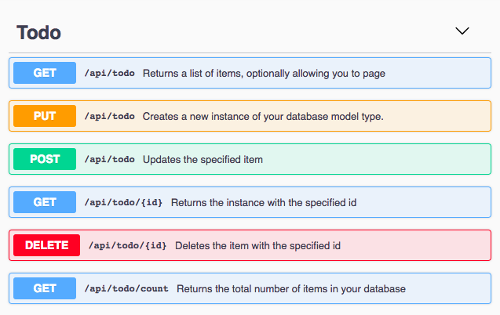Open 'Returns the instance with the specified id'
Viewport: 500px width, 315px height.
264,202
